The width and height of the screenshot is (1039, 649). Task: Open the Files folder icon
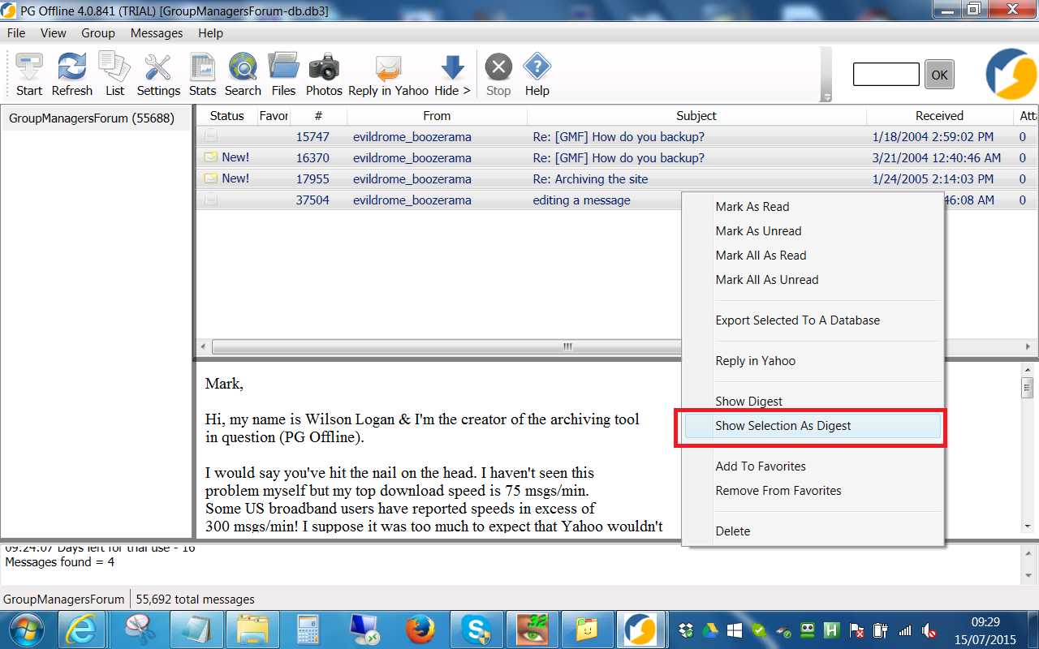click(283, 67)
